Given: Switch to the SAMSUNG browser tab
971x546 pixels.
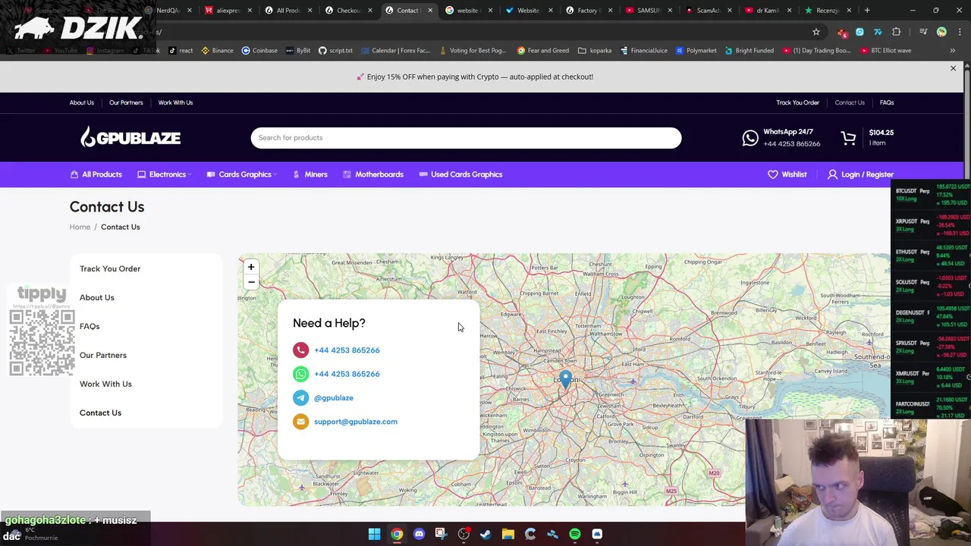Looking at the screenshot, I should click(649, 11).
